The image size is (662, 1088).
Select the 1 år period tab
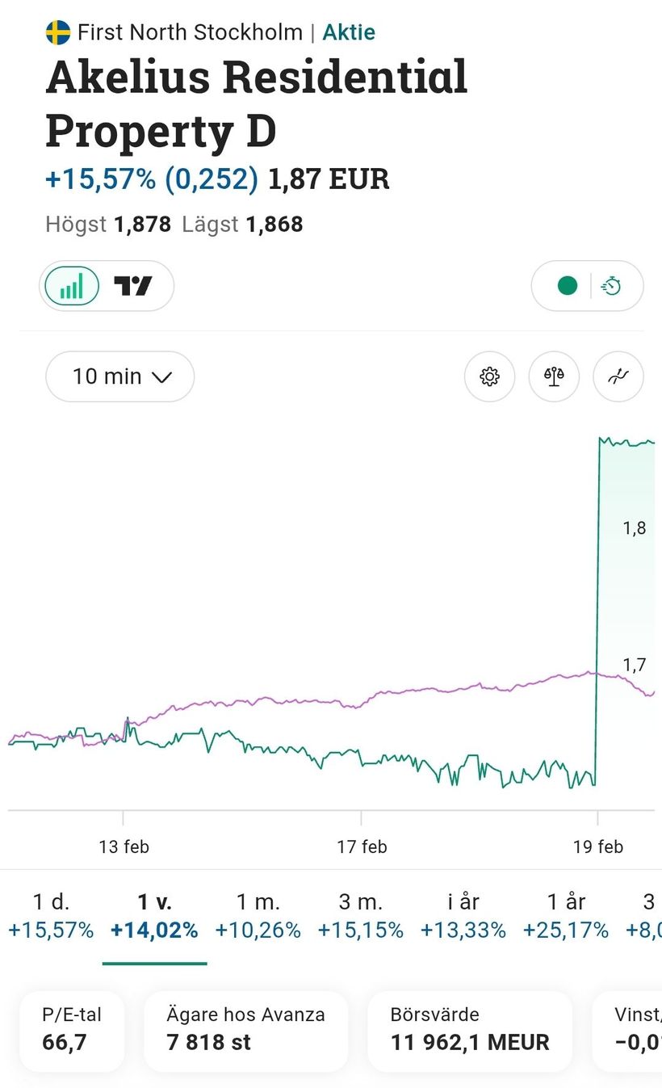pos(565,916)
